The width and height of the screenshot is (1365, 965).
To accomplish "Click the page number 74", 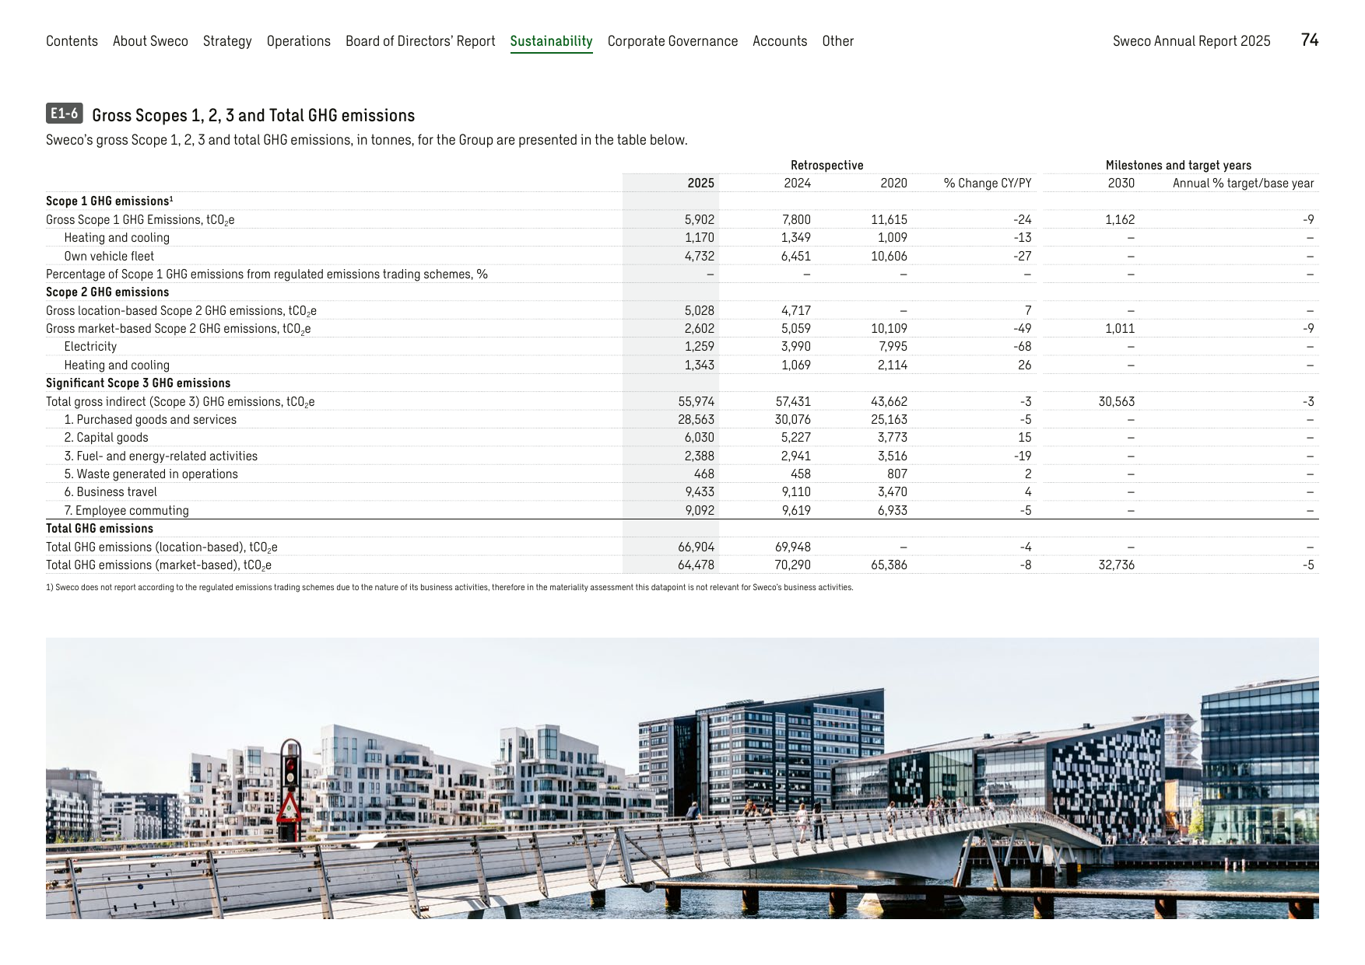I will click(x=1310, y=40).
